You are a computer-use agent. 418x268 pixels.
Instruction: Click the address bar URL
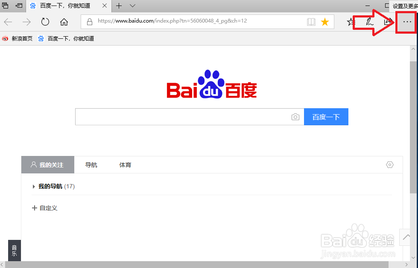click(x=172, y=21)
